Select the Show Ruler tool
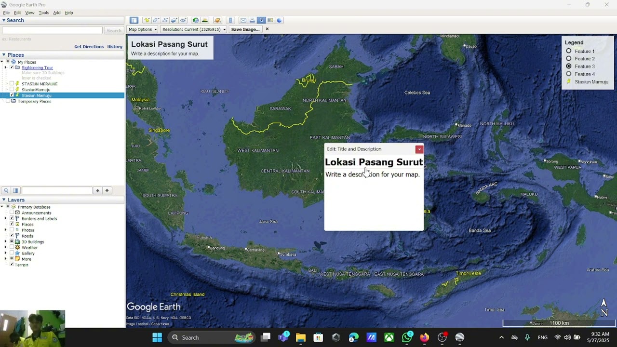This screenshot has width=617, height=347. pyautogui.click(x=230, y=20)
